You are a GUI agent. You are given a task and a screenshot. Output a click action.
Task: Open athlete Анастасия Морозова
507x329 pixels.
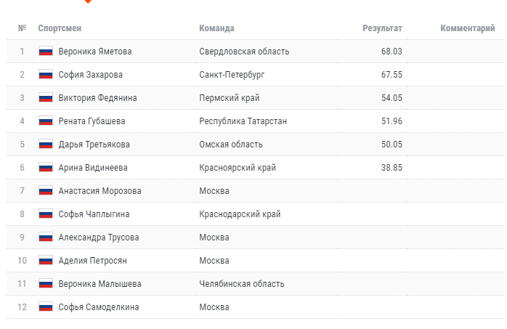pos(100,191)
